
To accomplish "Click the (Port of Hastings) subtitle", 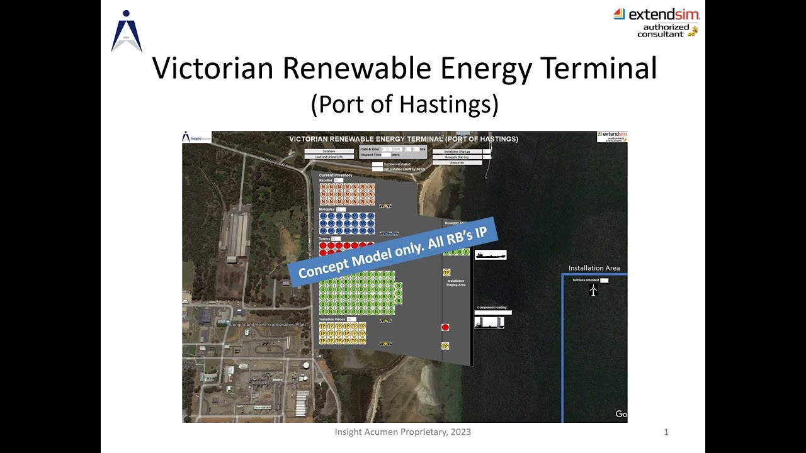I will tap(405, 104).
